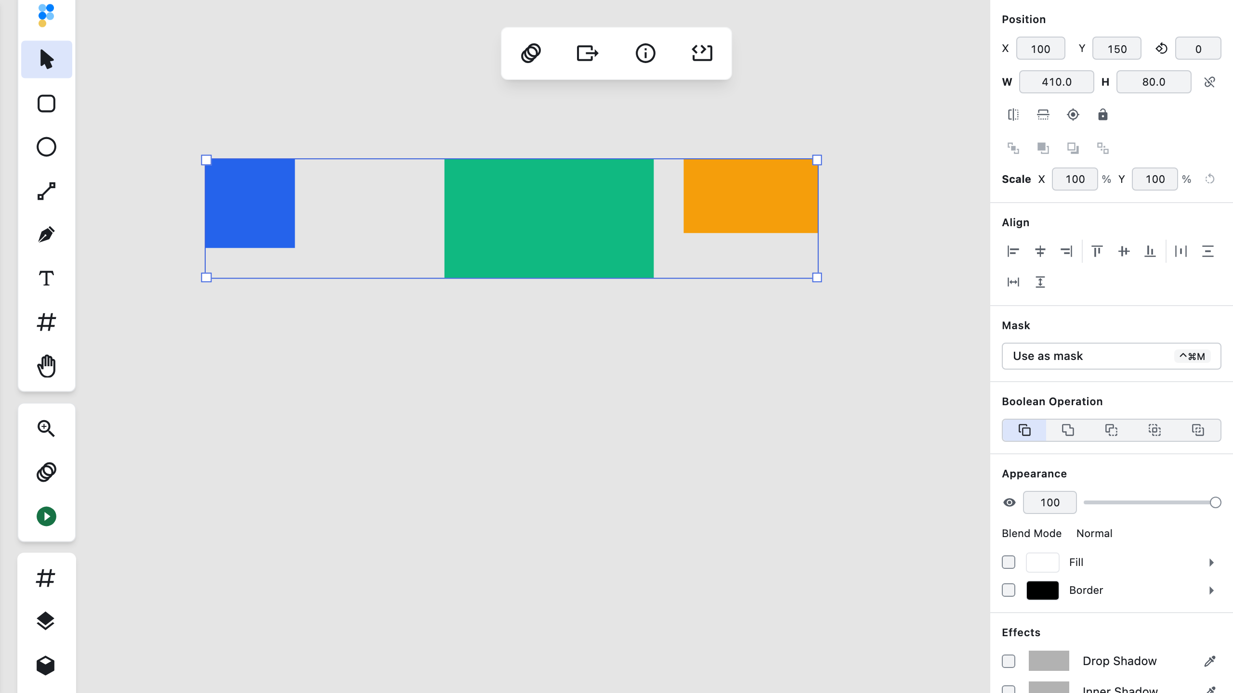Expand the Border options arrow
Viewport: 1233px width, 693px height.
point(1211,590)
